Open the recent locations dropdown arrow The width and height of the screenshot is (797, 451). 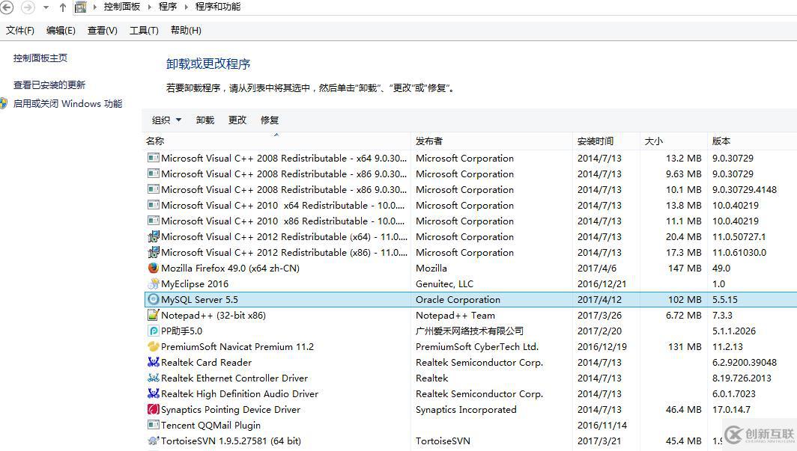click(46, 7)
